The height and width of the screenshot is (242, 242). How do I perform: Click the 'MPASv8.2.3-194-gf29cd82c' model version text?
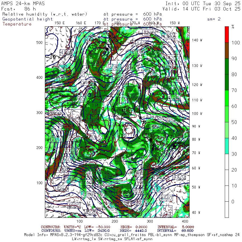(x=76, y=235)
